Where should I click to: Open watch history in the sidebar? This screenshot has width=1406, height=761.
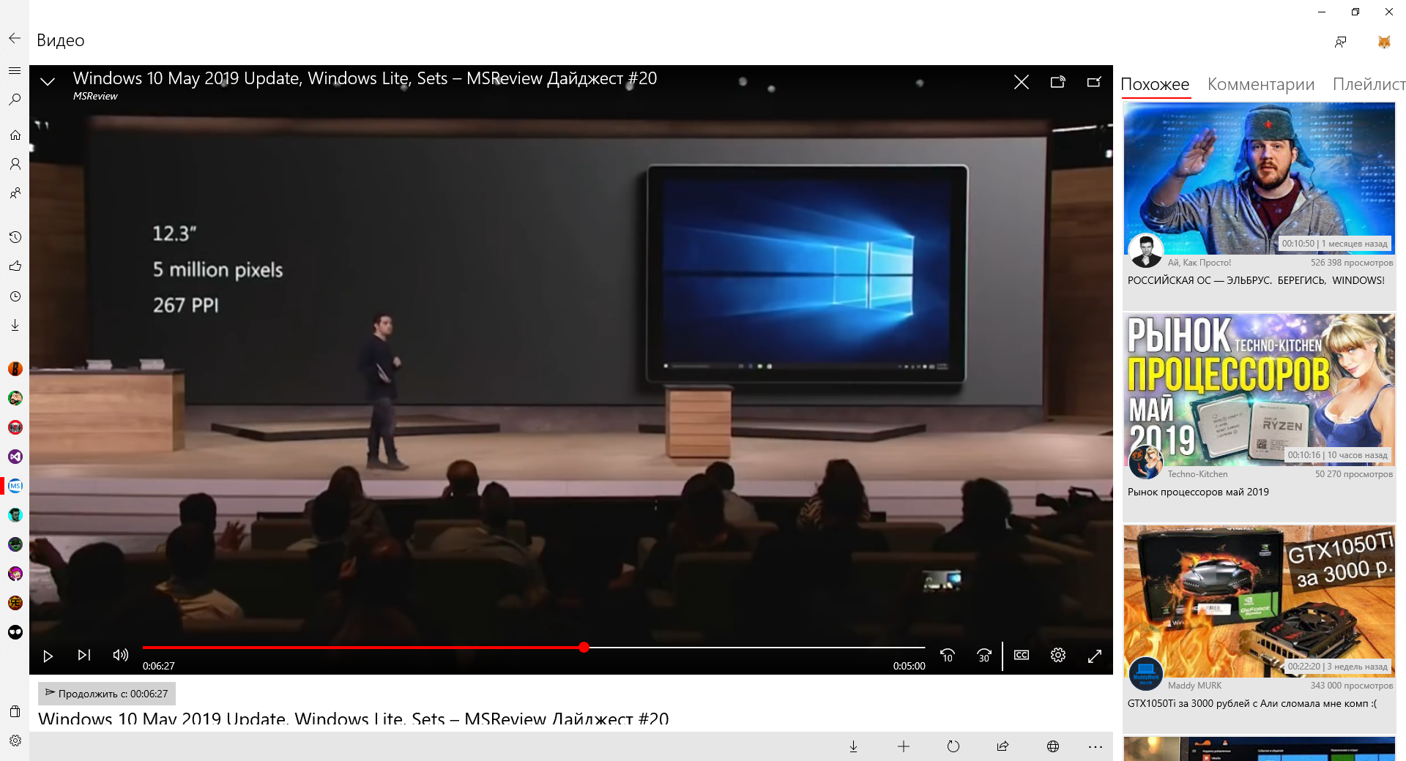(x=15, y=237)
